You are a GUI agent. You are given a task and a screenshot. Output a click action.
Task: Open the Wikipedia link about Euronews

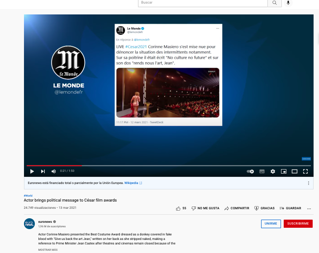[133, 183]
